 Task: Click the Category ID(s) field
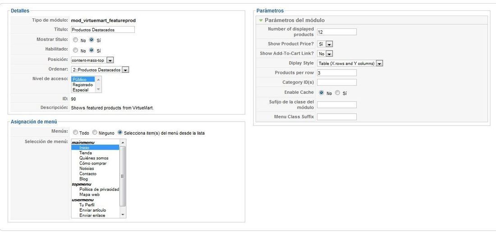point(336,82)
